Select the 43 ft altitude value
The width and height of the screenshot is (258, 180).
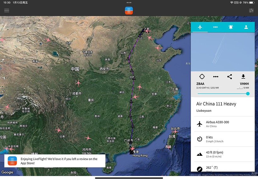pyautogui.click(x=215, y=152)
